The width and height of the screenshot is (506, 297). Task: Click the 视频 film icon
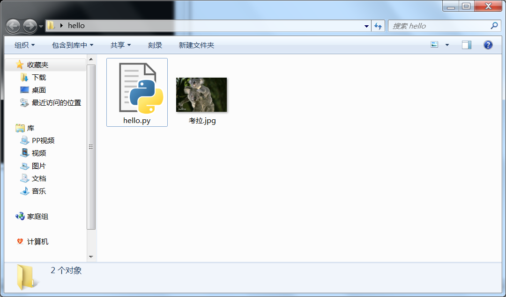pos(24,153)
